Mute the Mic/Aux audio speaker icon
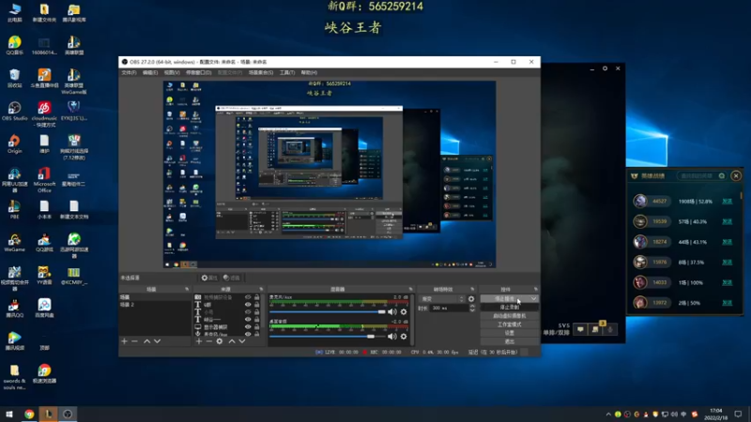 click(x=392, y=311)
